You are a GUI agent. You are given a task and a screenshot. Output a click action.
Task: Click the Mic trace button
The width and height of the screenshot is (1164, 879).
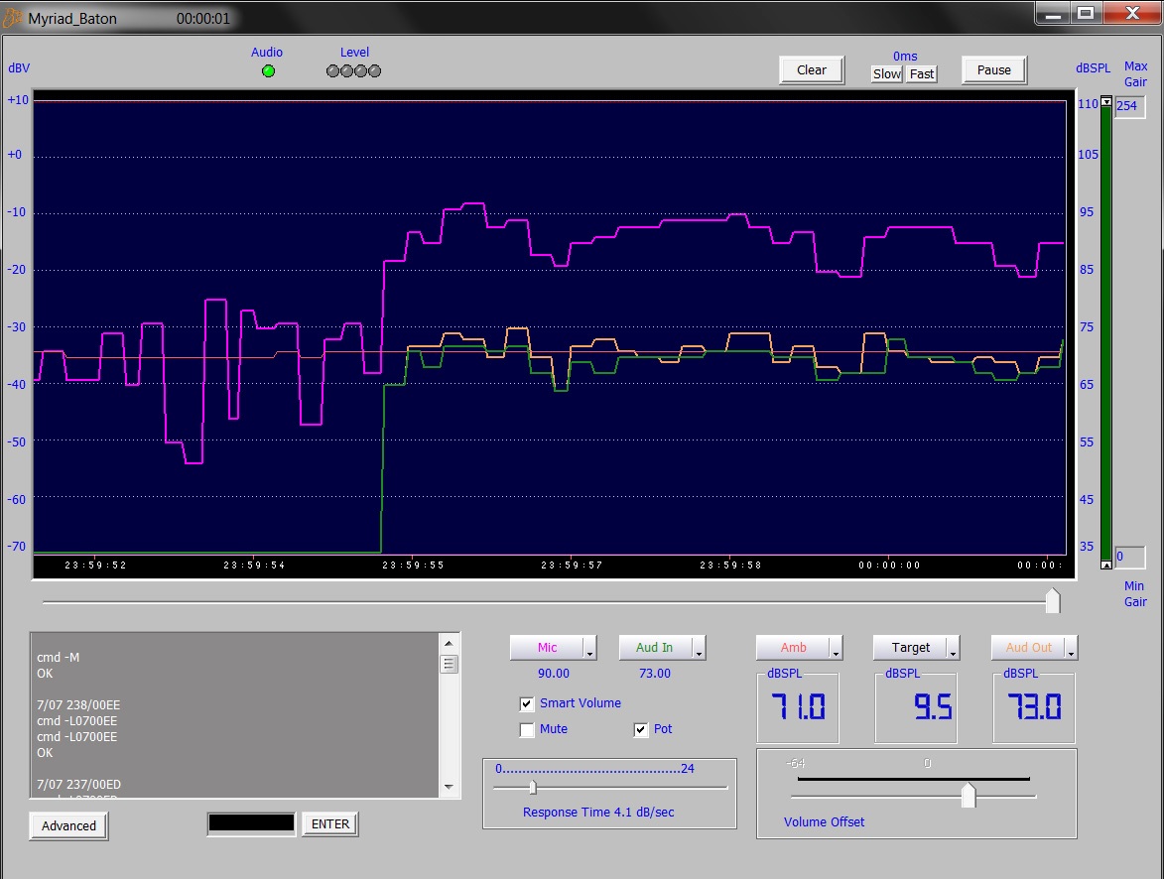pos(547,648)
